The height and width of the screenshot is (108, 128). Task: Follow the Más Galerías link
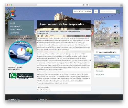pyautogui.click(x=100, y=75)
